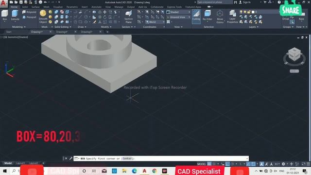Choose the Polysolid tool

29,12
